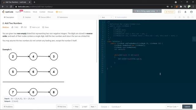Image resolution: width=196 pixels, height=110 pixels.
Task: Go to the Prev problem
Action: pyautogui.click(x=76, y=107)
